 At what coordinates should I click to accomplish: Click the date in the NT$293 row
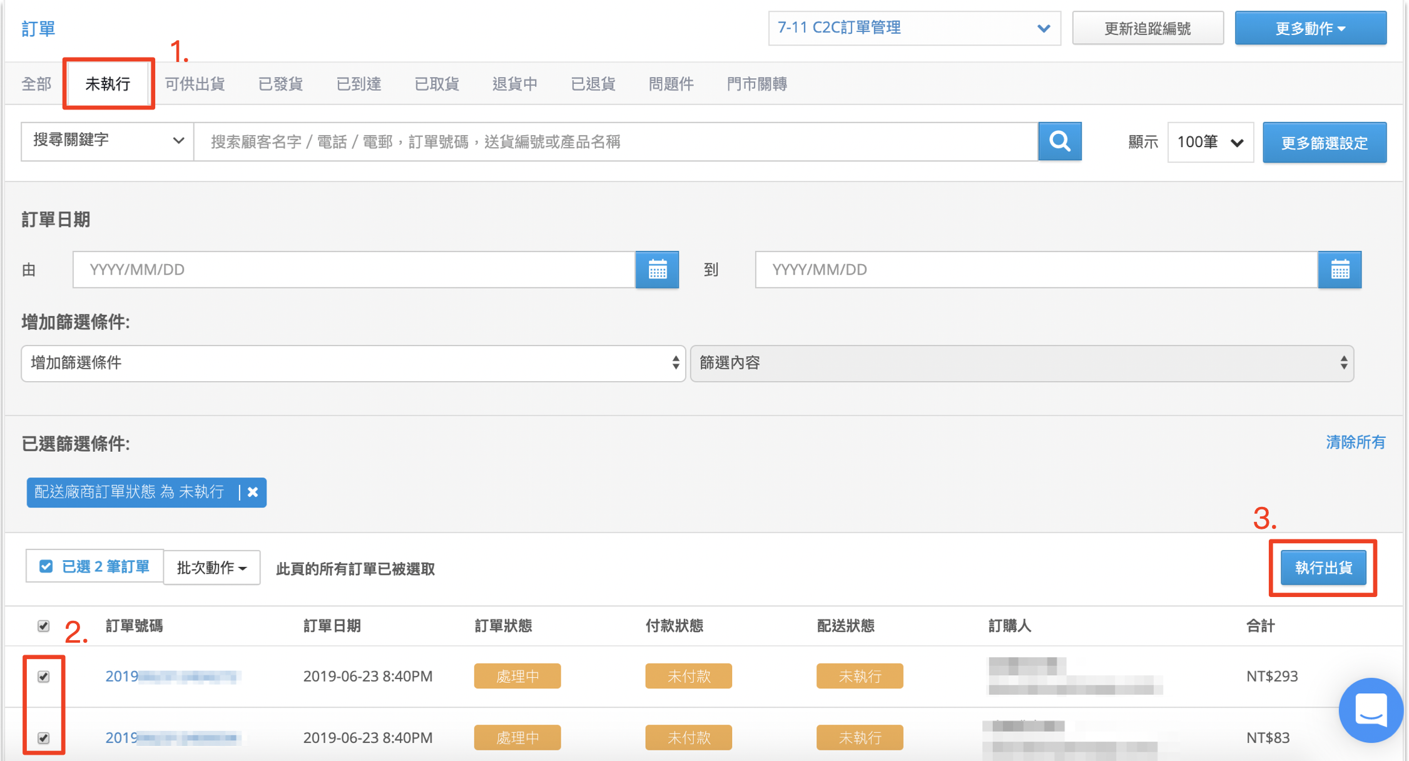click(x=368, y=677)
